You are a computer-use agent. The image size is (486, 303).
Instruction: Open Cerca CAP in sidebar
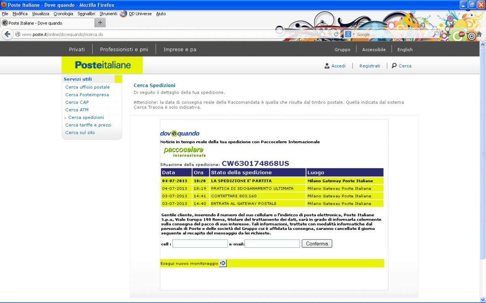[77, 102]
